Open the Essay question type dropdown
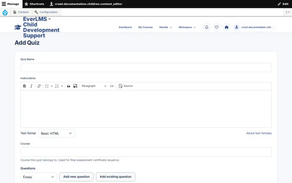Screen dimensions: 292x183 click(38, 177)
